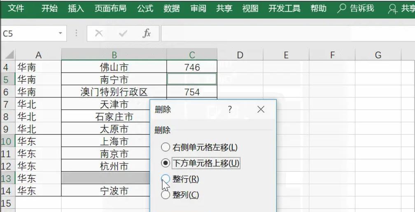Select row 15 header
Viewport: 415px width, 212px height.
pos(8,203)
